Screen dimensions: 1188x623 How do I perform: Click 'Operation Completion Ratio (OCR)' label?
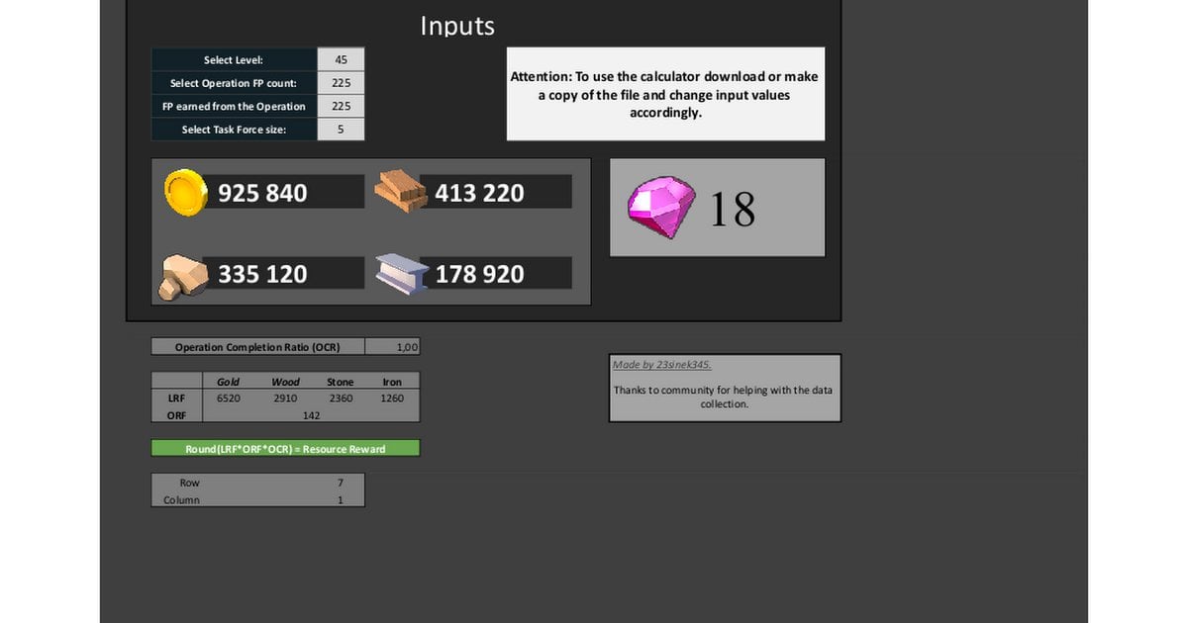click(257, 347)
